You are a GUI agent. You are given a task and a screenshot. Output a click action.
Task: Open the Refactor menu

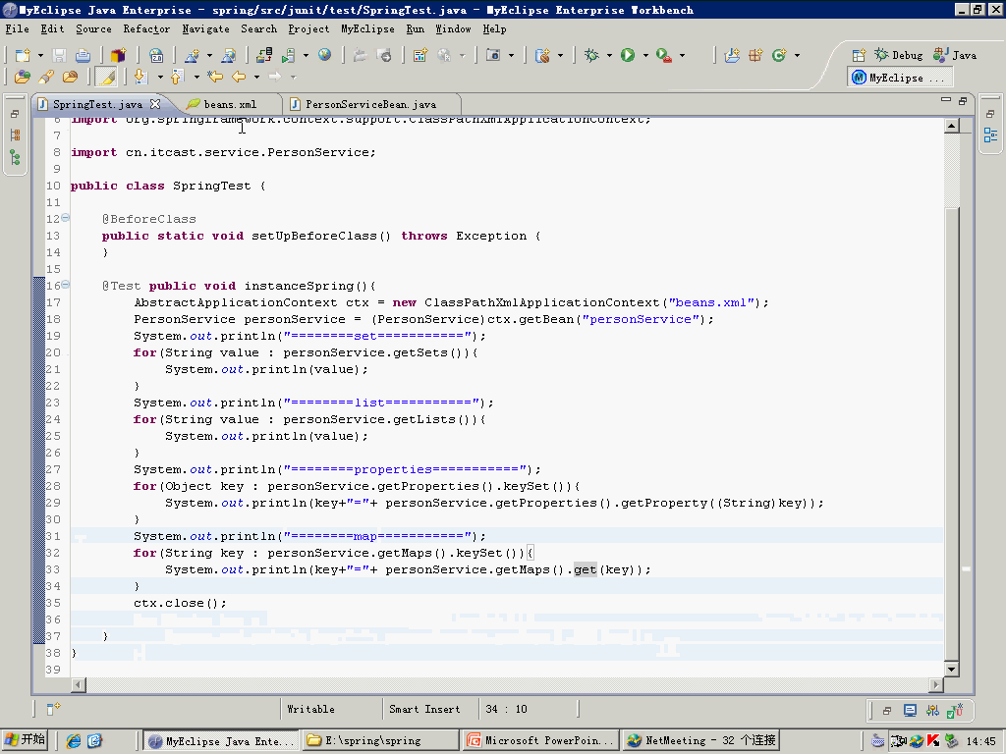click(146, 28)
